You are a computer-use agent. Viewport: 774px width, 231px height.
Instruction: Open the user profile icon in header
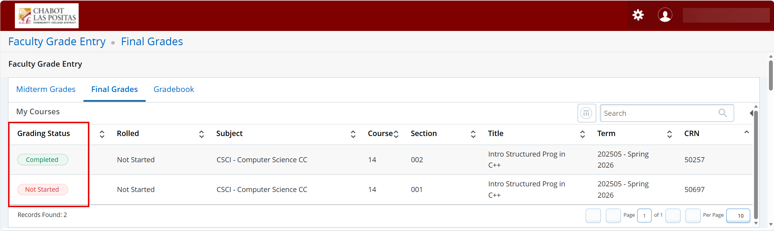click(x=665, y=15)
